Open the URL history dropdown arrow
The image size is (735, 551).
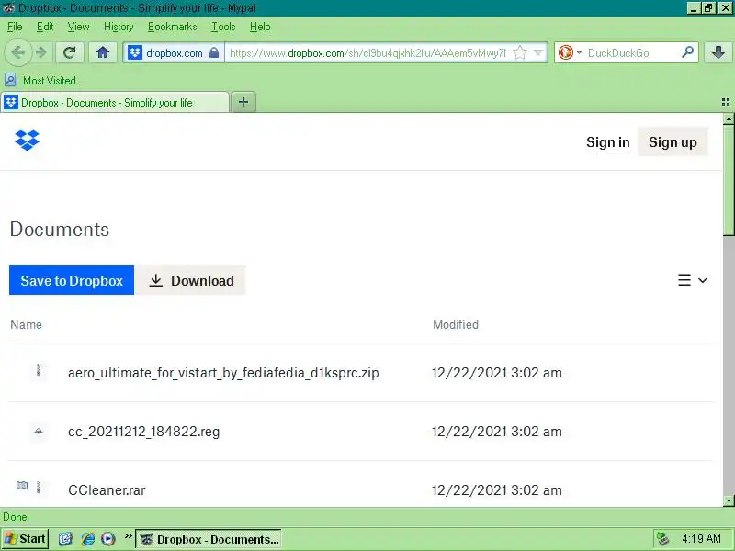coord(538,53)
